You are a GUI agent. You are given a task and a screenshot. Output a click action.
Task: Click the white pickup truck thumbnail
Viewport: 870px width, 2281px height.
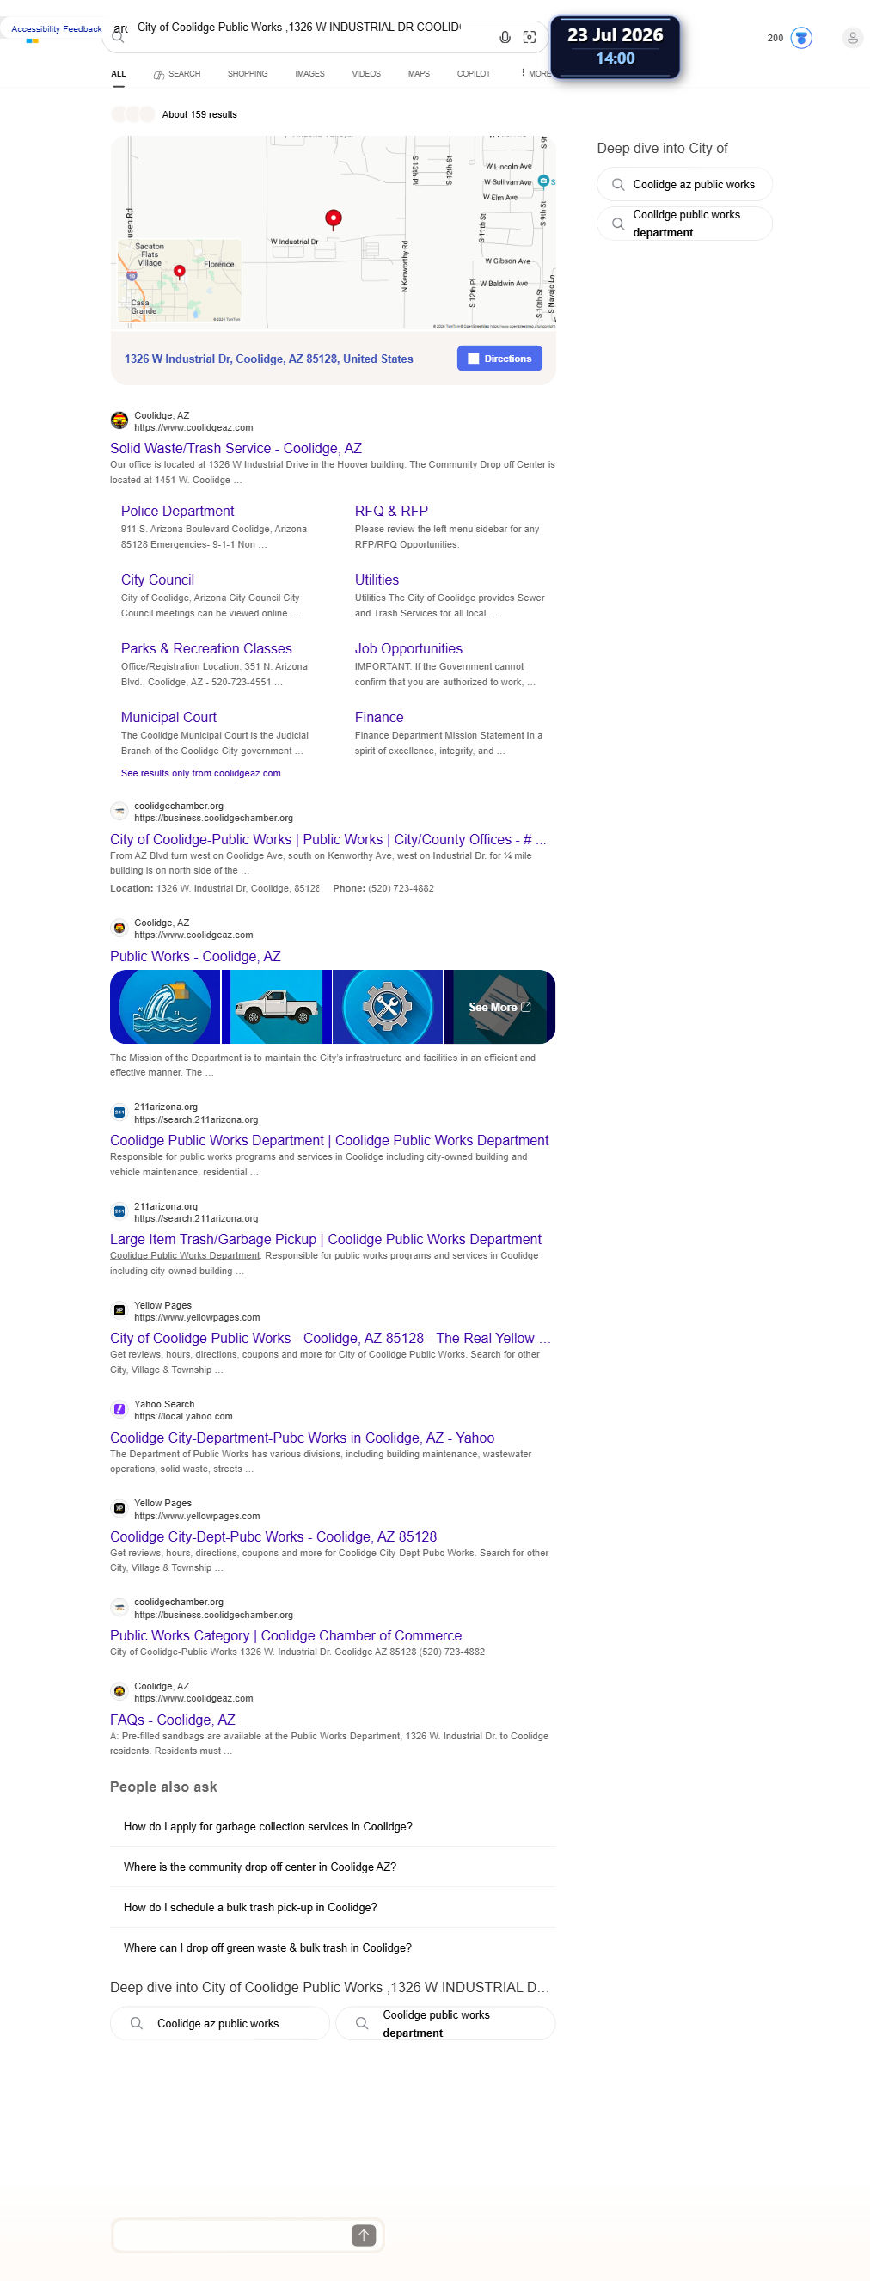click(276, 1007)
